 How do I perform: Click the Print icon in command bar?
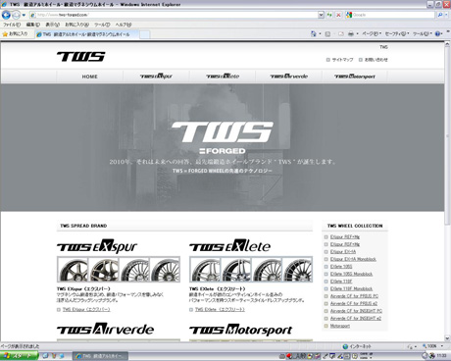click(x=351, y=33)
